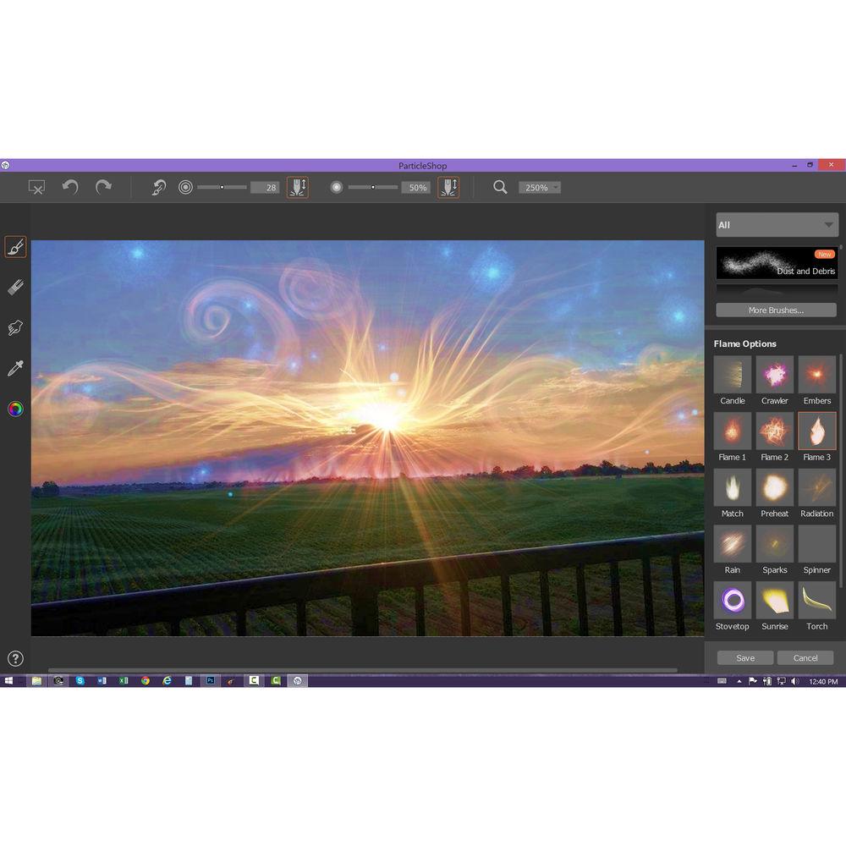Select the Smudge hand tool

15,327
